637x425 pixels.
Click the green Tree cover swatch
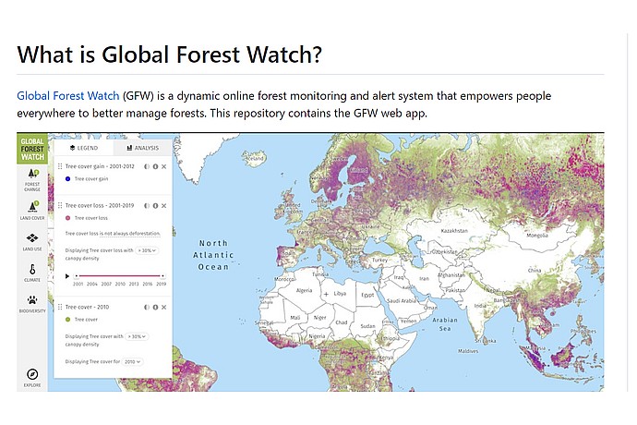[67, 320]
